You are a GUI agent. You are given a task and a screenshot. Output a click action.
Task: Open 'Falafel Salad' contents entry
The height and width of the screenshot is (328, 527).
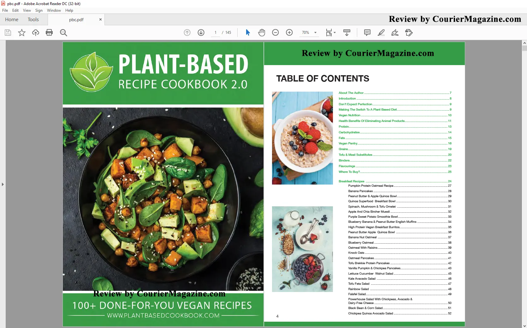coord(400,294)
